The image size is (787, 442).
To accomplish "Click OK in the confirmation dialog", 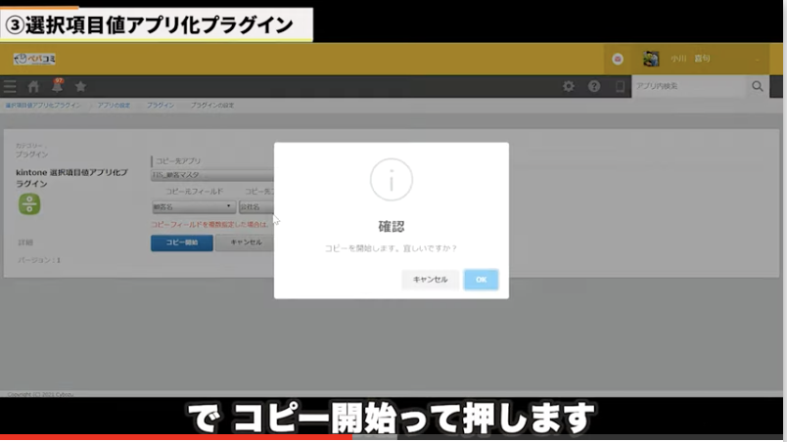I will 481,280.
